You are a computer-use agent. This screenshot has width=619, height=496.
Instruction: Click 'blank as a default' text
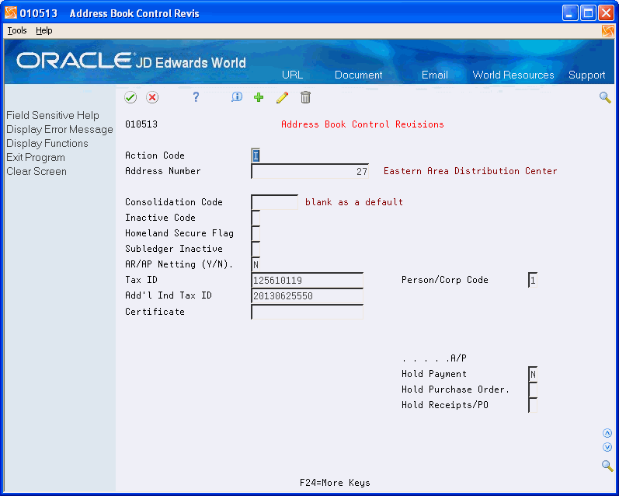tap(354, 202)
